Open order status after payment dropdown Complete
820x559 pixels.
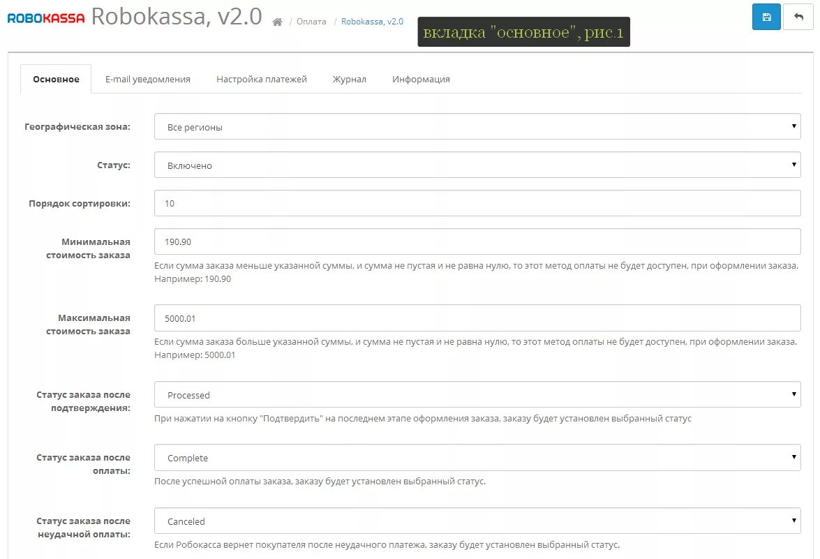click(x=477, y=458)
